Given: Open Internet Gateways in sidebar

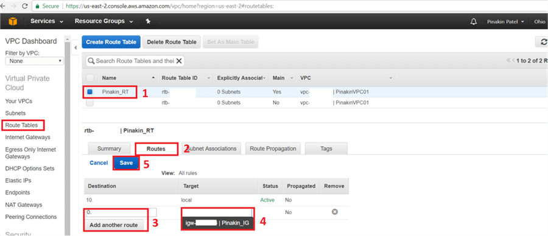Looking at the screenshot, I should [28, 137].
